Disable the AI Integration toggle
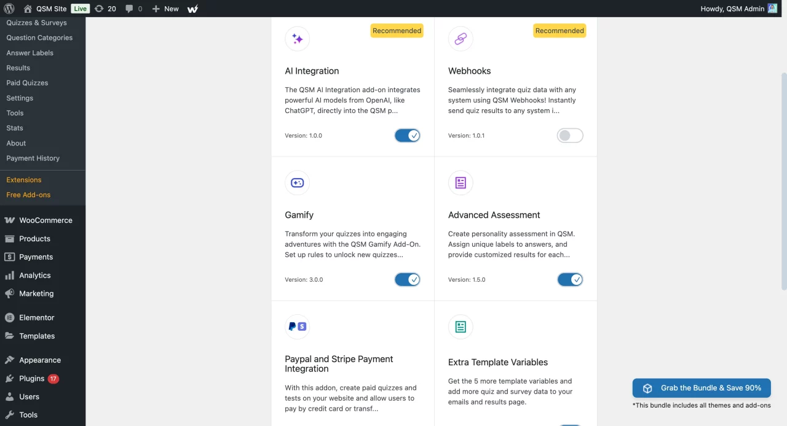787x426 pixels. [407, 136]
